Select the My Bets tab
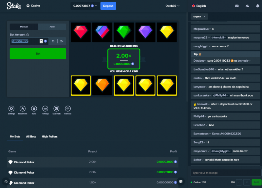Viewport: 262px width, 188px height. point(15,136)
